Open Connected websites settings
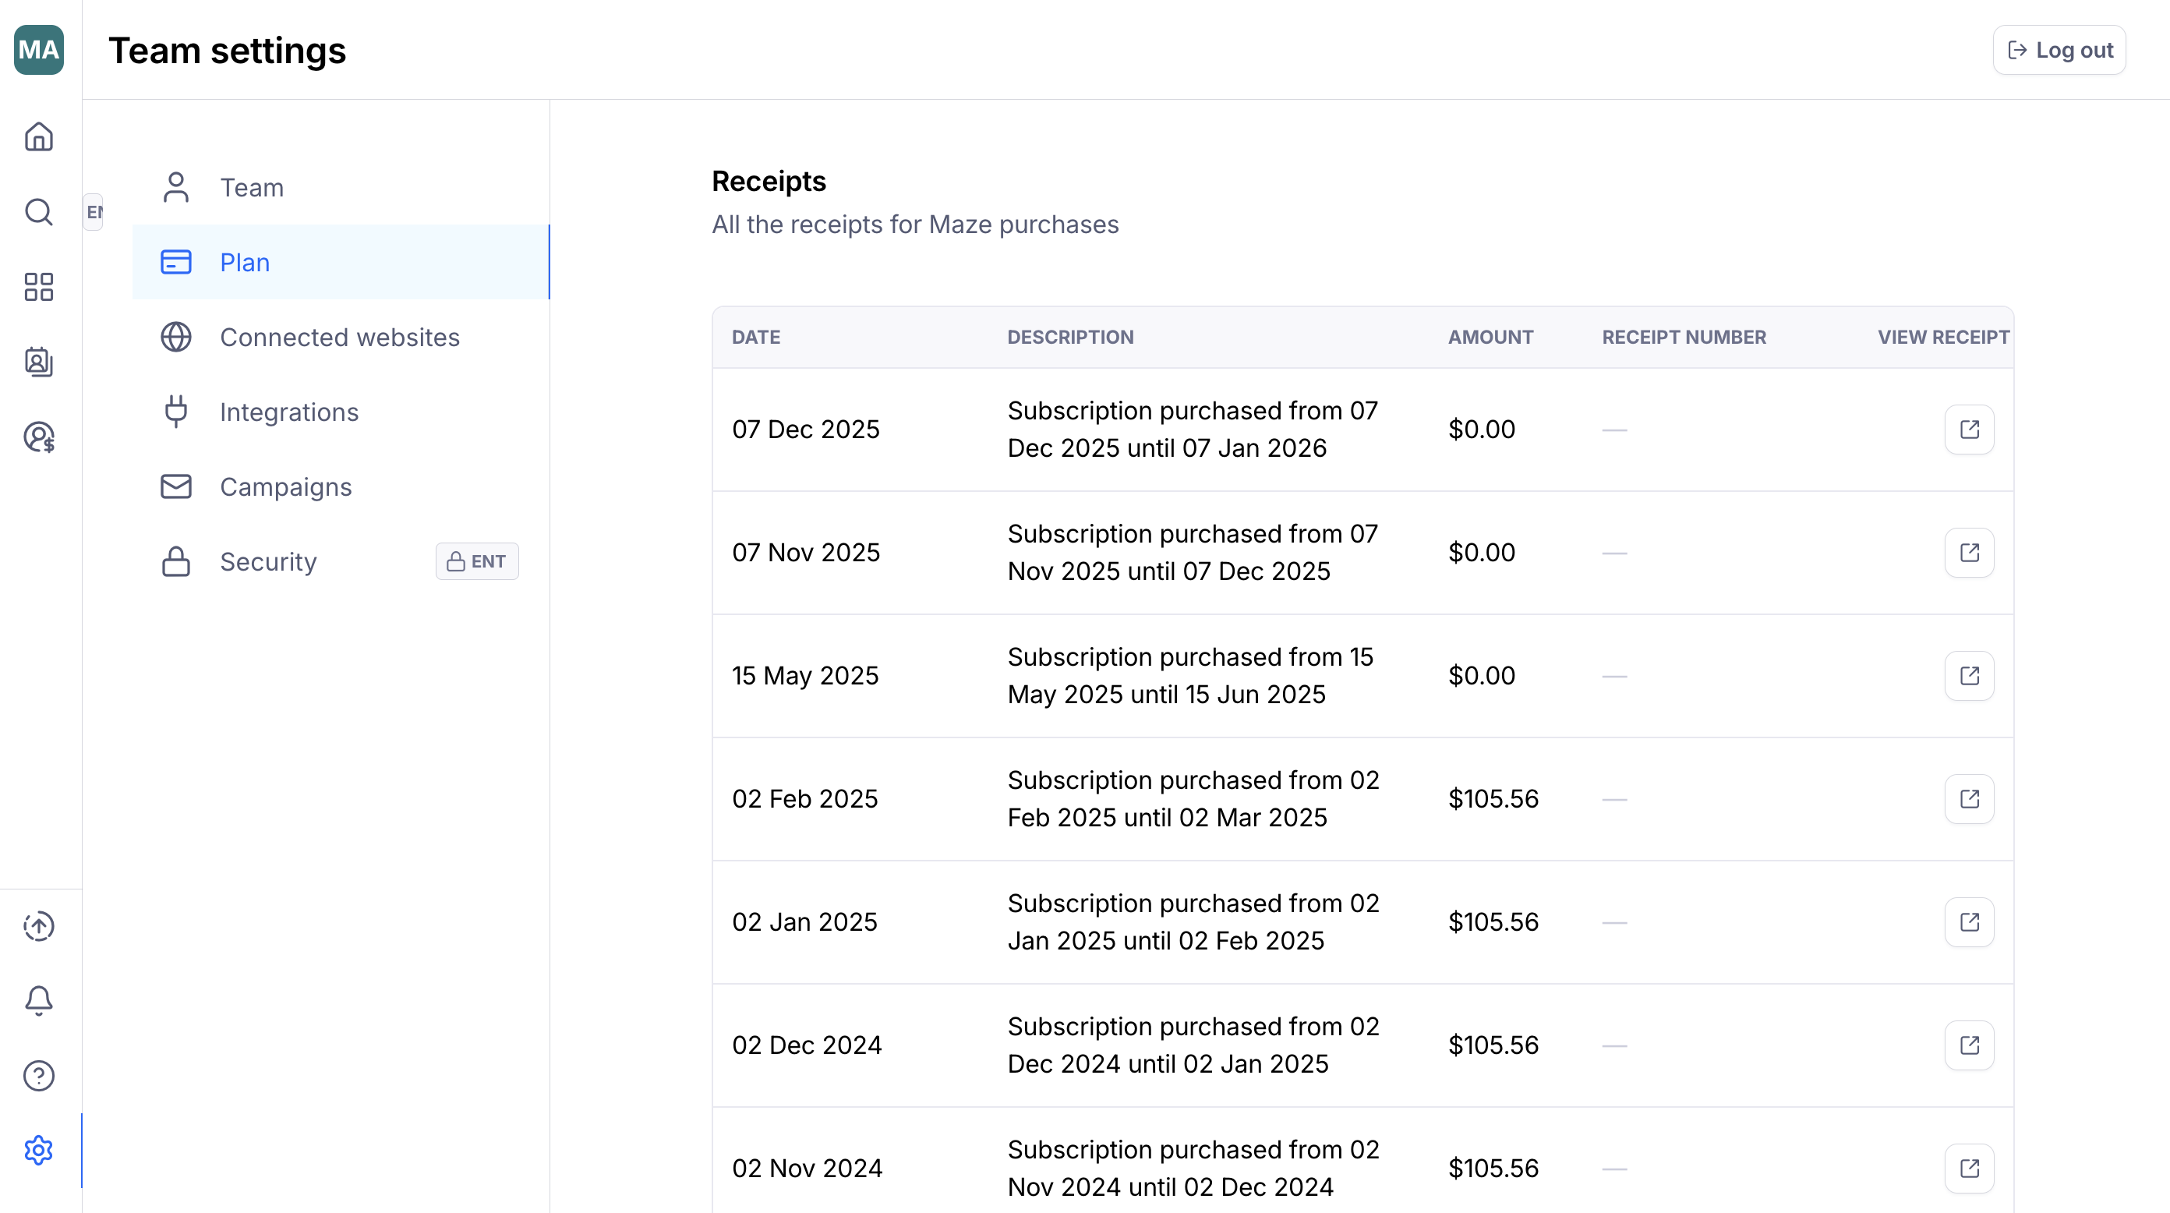The height and width of the screenshot is (1213, 2170). tap(338, 337)
